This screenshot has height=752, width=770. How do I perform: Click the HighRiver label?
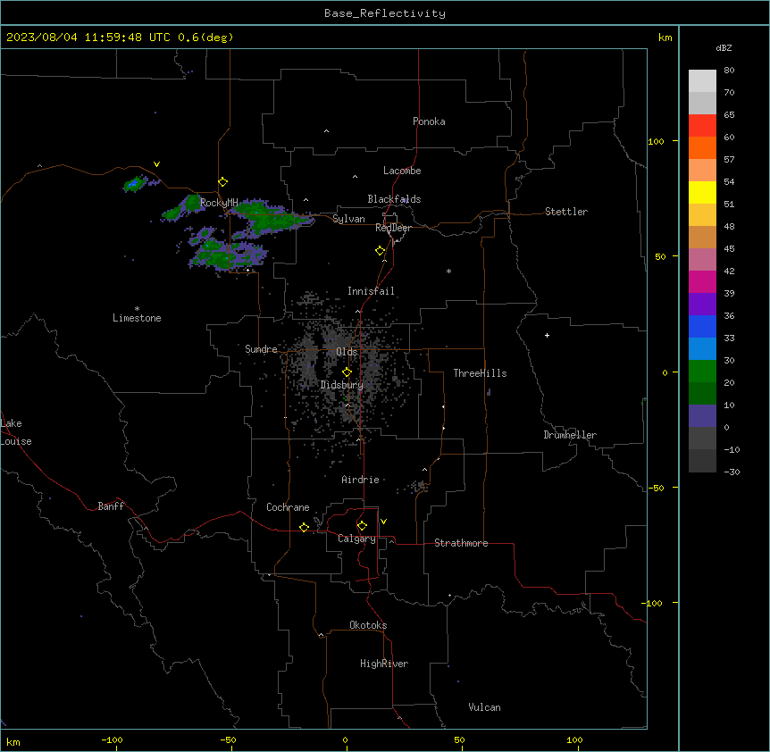[384, 664]
